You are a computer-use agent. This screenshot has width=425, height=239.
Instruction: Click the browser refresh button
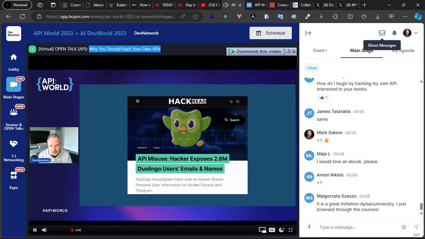pos(22,16)
